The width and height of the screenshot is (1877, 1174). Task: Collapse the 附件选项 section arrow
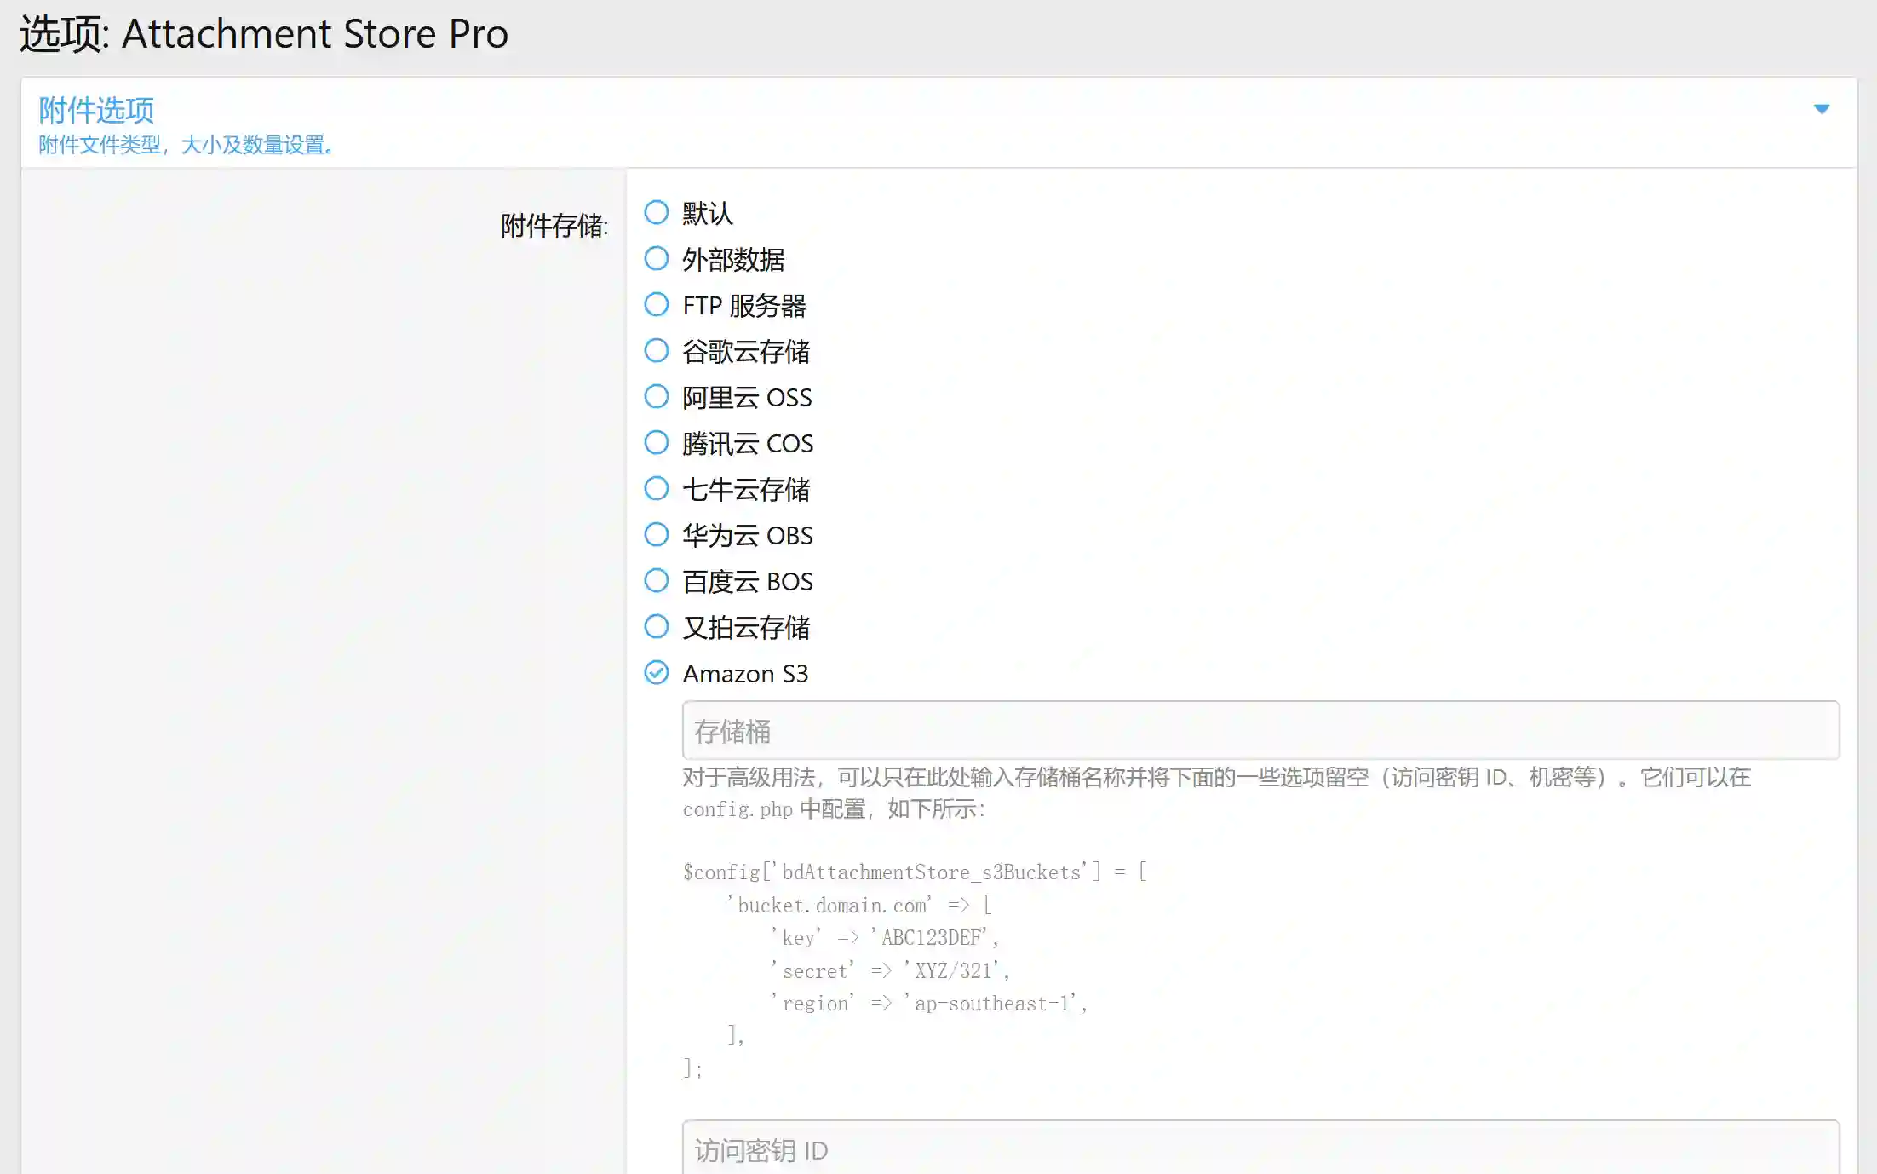[x=1821, y=109]
